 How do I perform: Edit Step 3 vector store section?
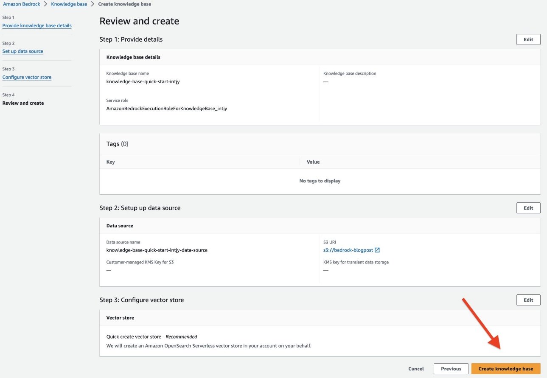(x=528, y=300)
